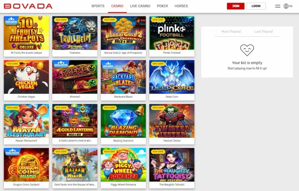299x191 pixels.
Task: Open the Horses section
Action: 181,6
